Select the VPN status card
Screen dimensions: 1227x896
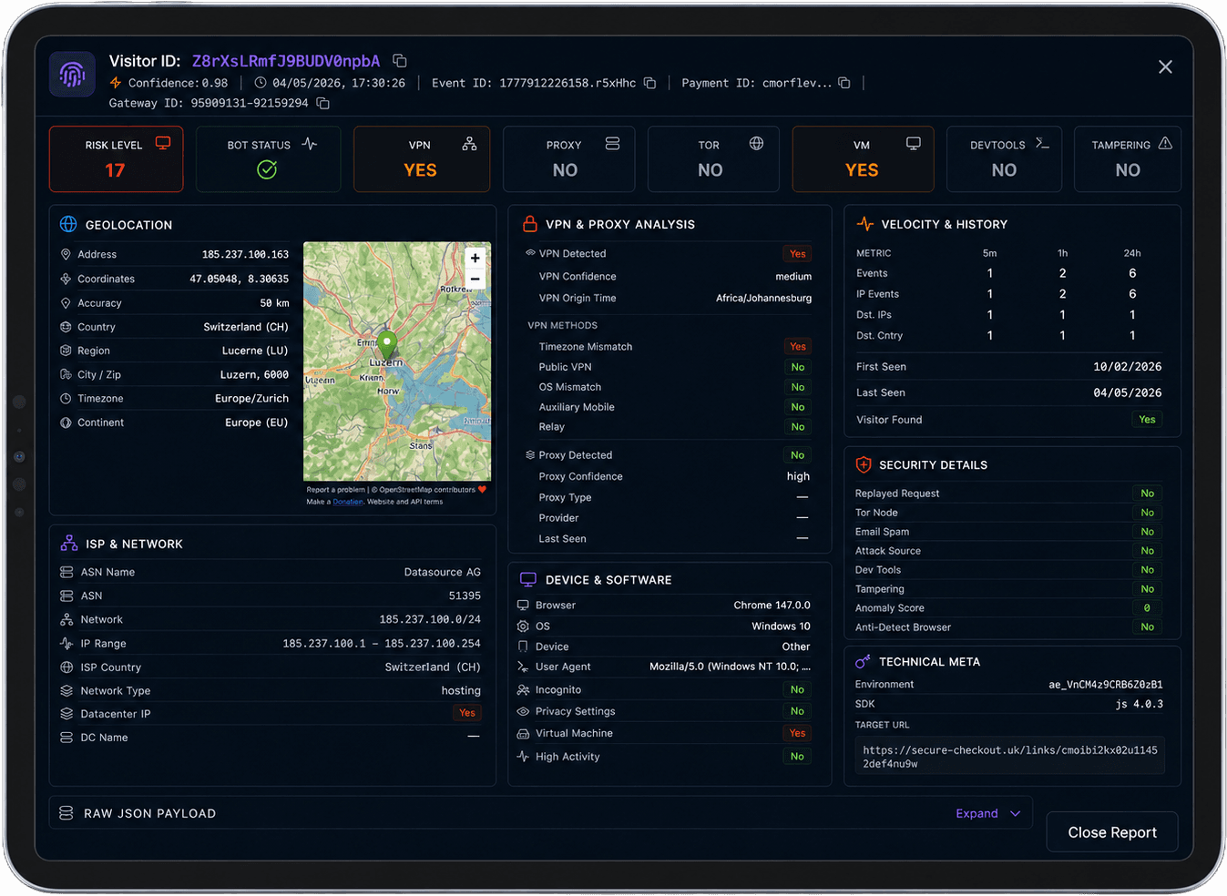(422, 159)
